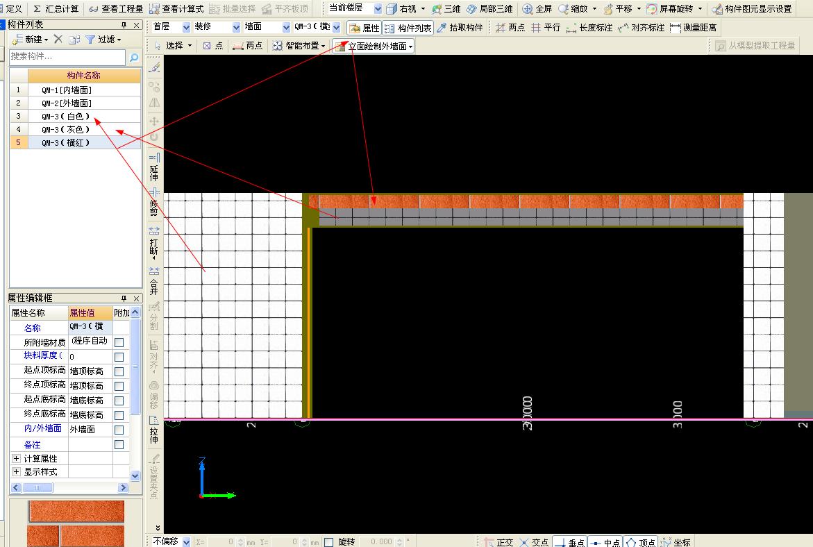Toggle 构件列表 panel button
The image size is (813, 547).
click(408, 28)
